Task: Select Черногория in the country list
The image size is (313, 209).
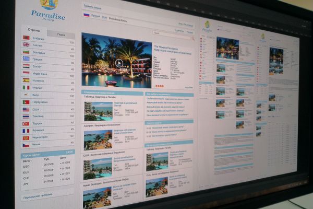Action: tap(40, 137)
